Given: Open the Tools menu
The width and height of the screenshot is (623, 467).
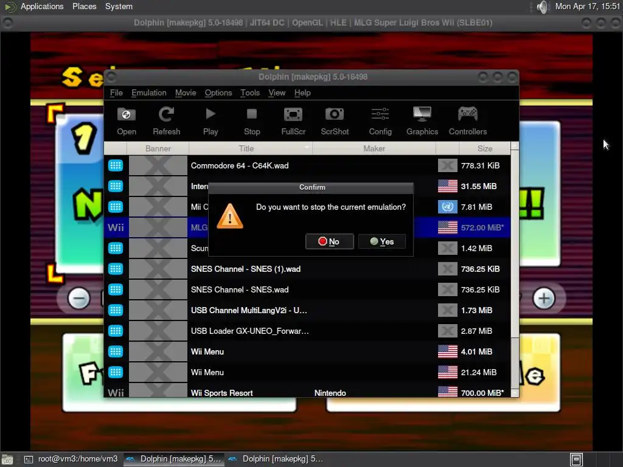Looking at the screenshot, I should (250, 92).
